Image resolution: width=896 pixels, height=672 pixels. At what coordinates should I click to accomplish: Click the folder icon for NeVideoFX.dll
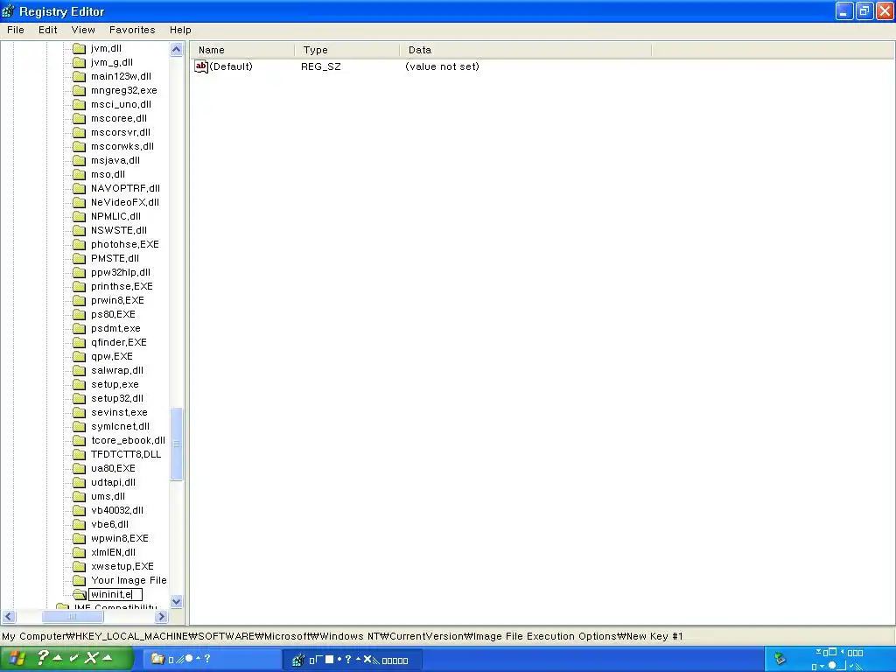click(80, 202)
